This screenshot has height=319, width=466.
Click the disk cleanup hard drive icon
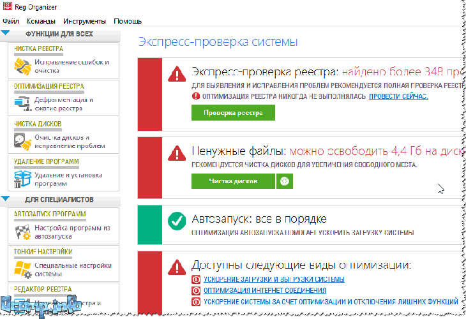coord(22,142)
